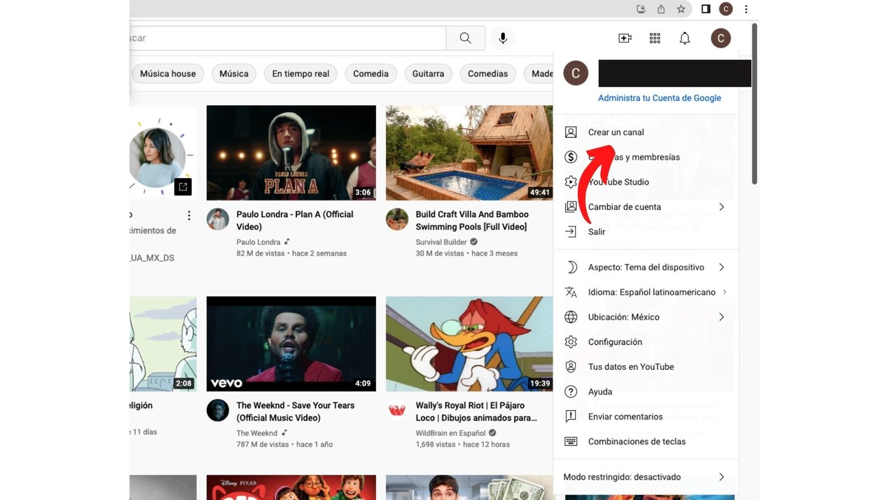Image resolution: width=889 pixels, height=500 pixels.
Task: Click the Survival Builder channel avatar
Action: tap(397, 219)
